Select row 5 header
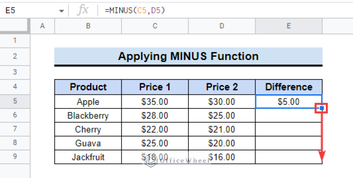This screenshot has width=353, height=178. [15, 101]
